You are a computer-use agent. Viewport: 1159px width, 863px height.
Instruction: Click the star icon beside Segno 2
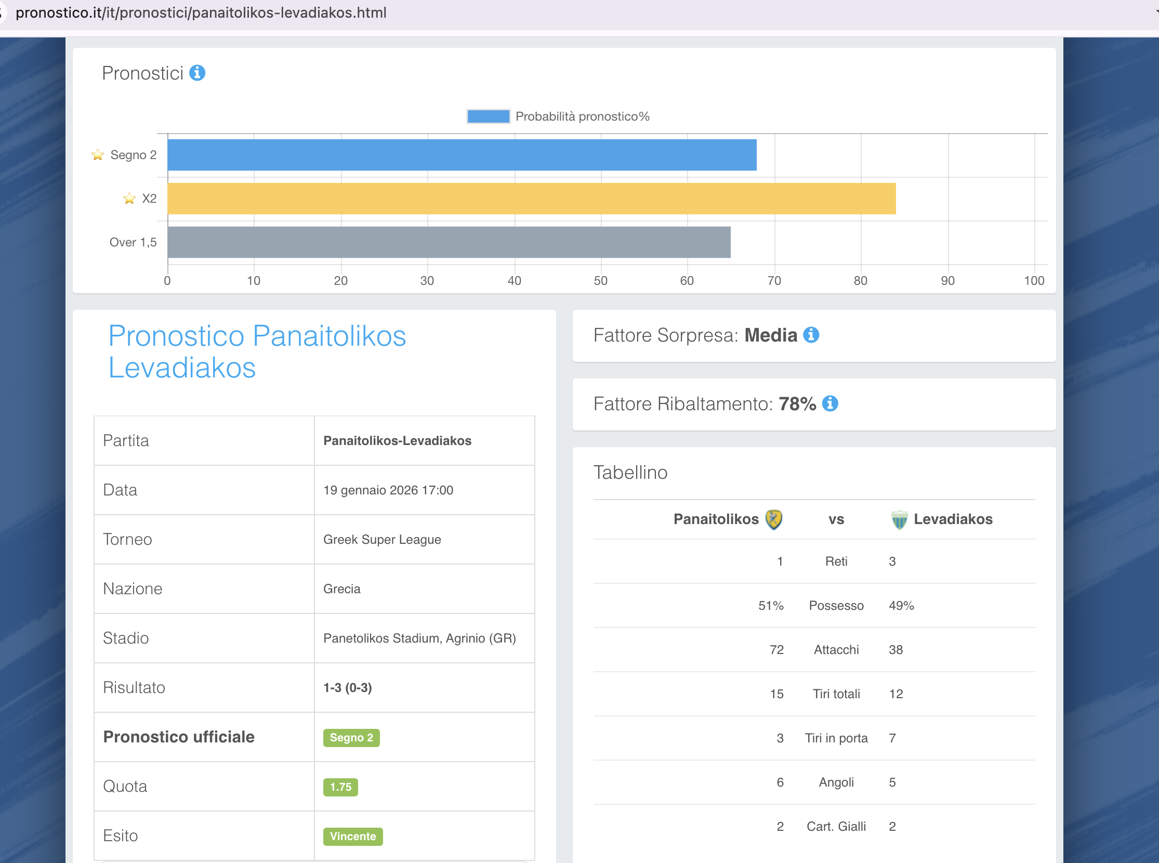(x=98, y=155)
